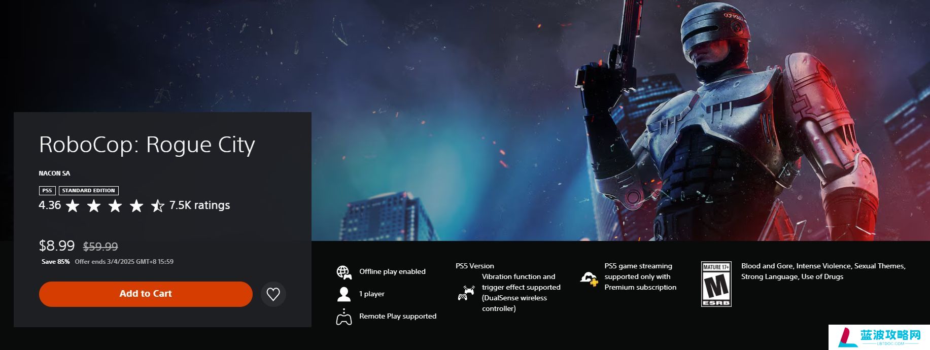Click the half-filled fifth rating star
Image resolution: width=930 pixels, height=350 pixels.
pyautogui.click(x=158, y=205)
